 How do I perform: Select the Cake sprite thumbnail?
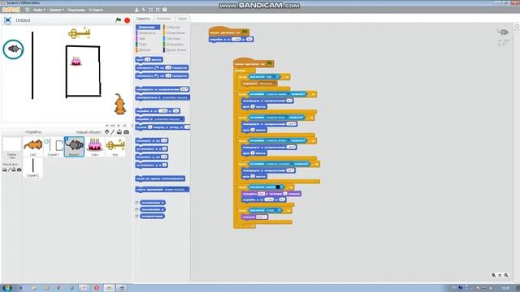[94, 147]
